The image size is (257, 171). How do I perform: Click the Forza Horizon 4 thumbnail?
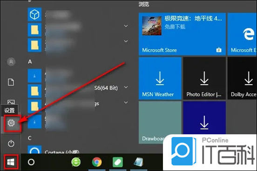[152, 26]
